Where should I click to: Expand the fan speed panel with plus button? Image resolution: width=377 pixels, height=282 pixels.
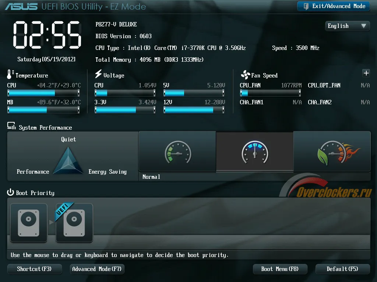click(x=366, y=73)
